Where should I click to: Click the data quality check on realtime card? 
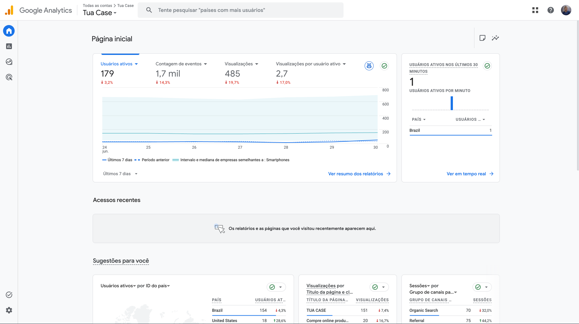pyautogui.click(x=487, y=66)
